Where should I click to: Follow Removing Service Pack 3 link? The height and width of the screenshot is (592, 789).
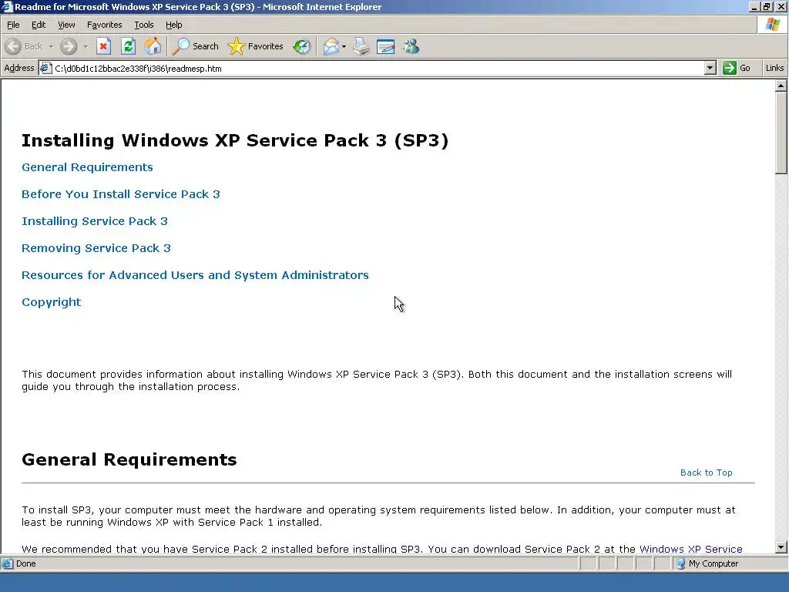click(96, 248)
